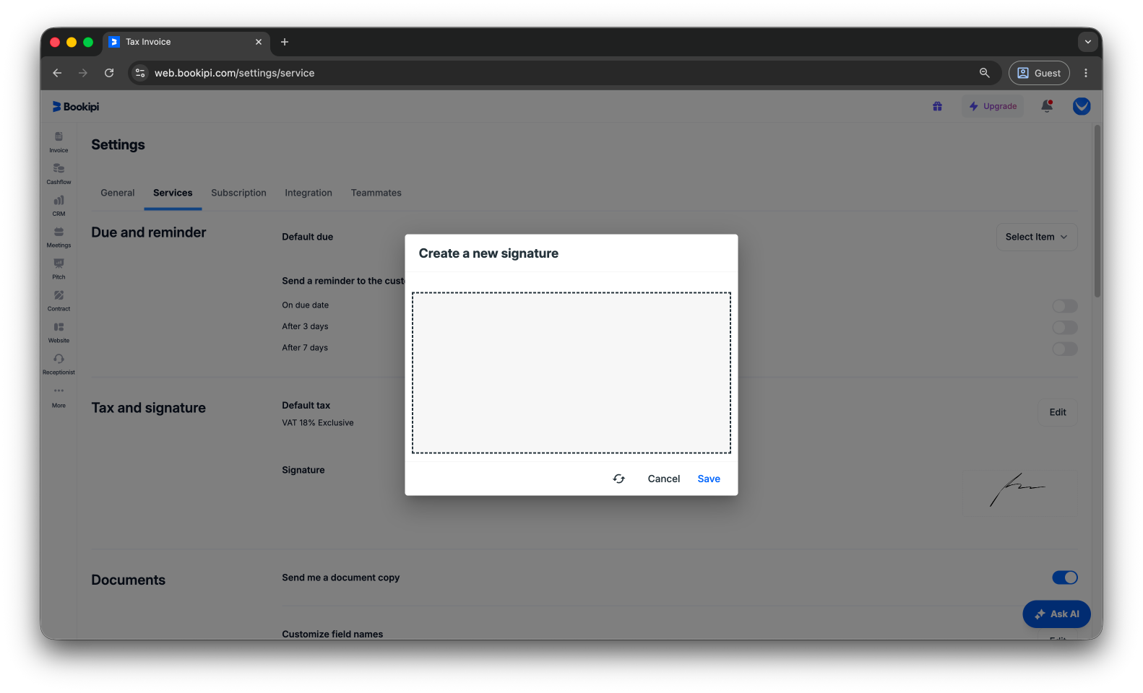Toggle the After 3 days reminder

point(1064,328)
